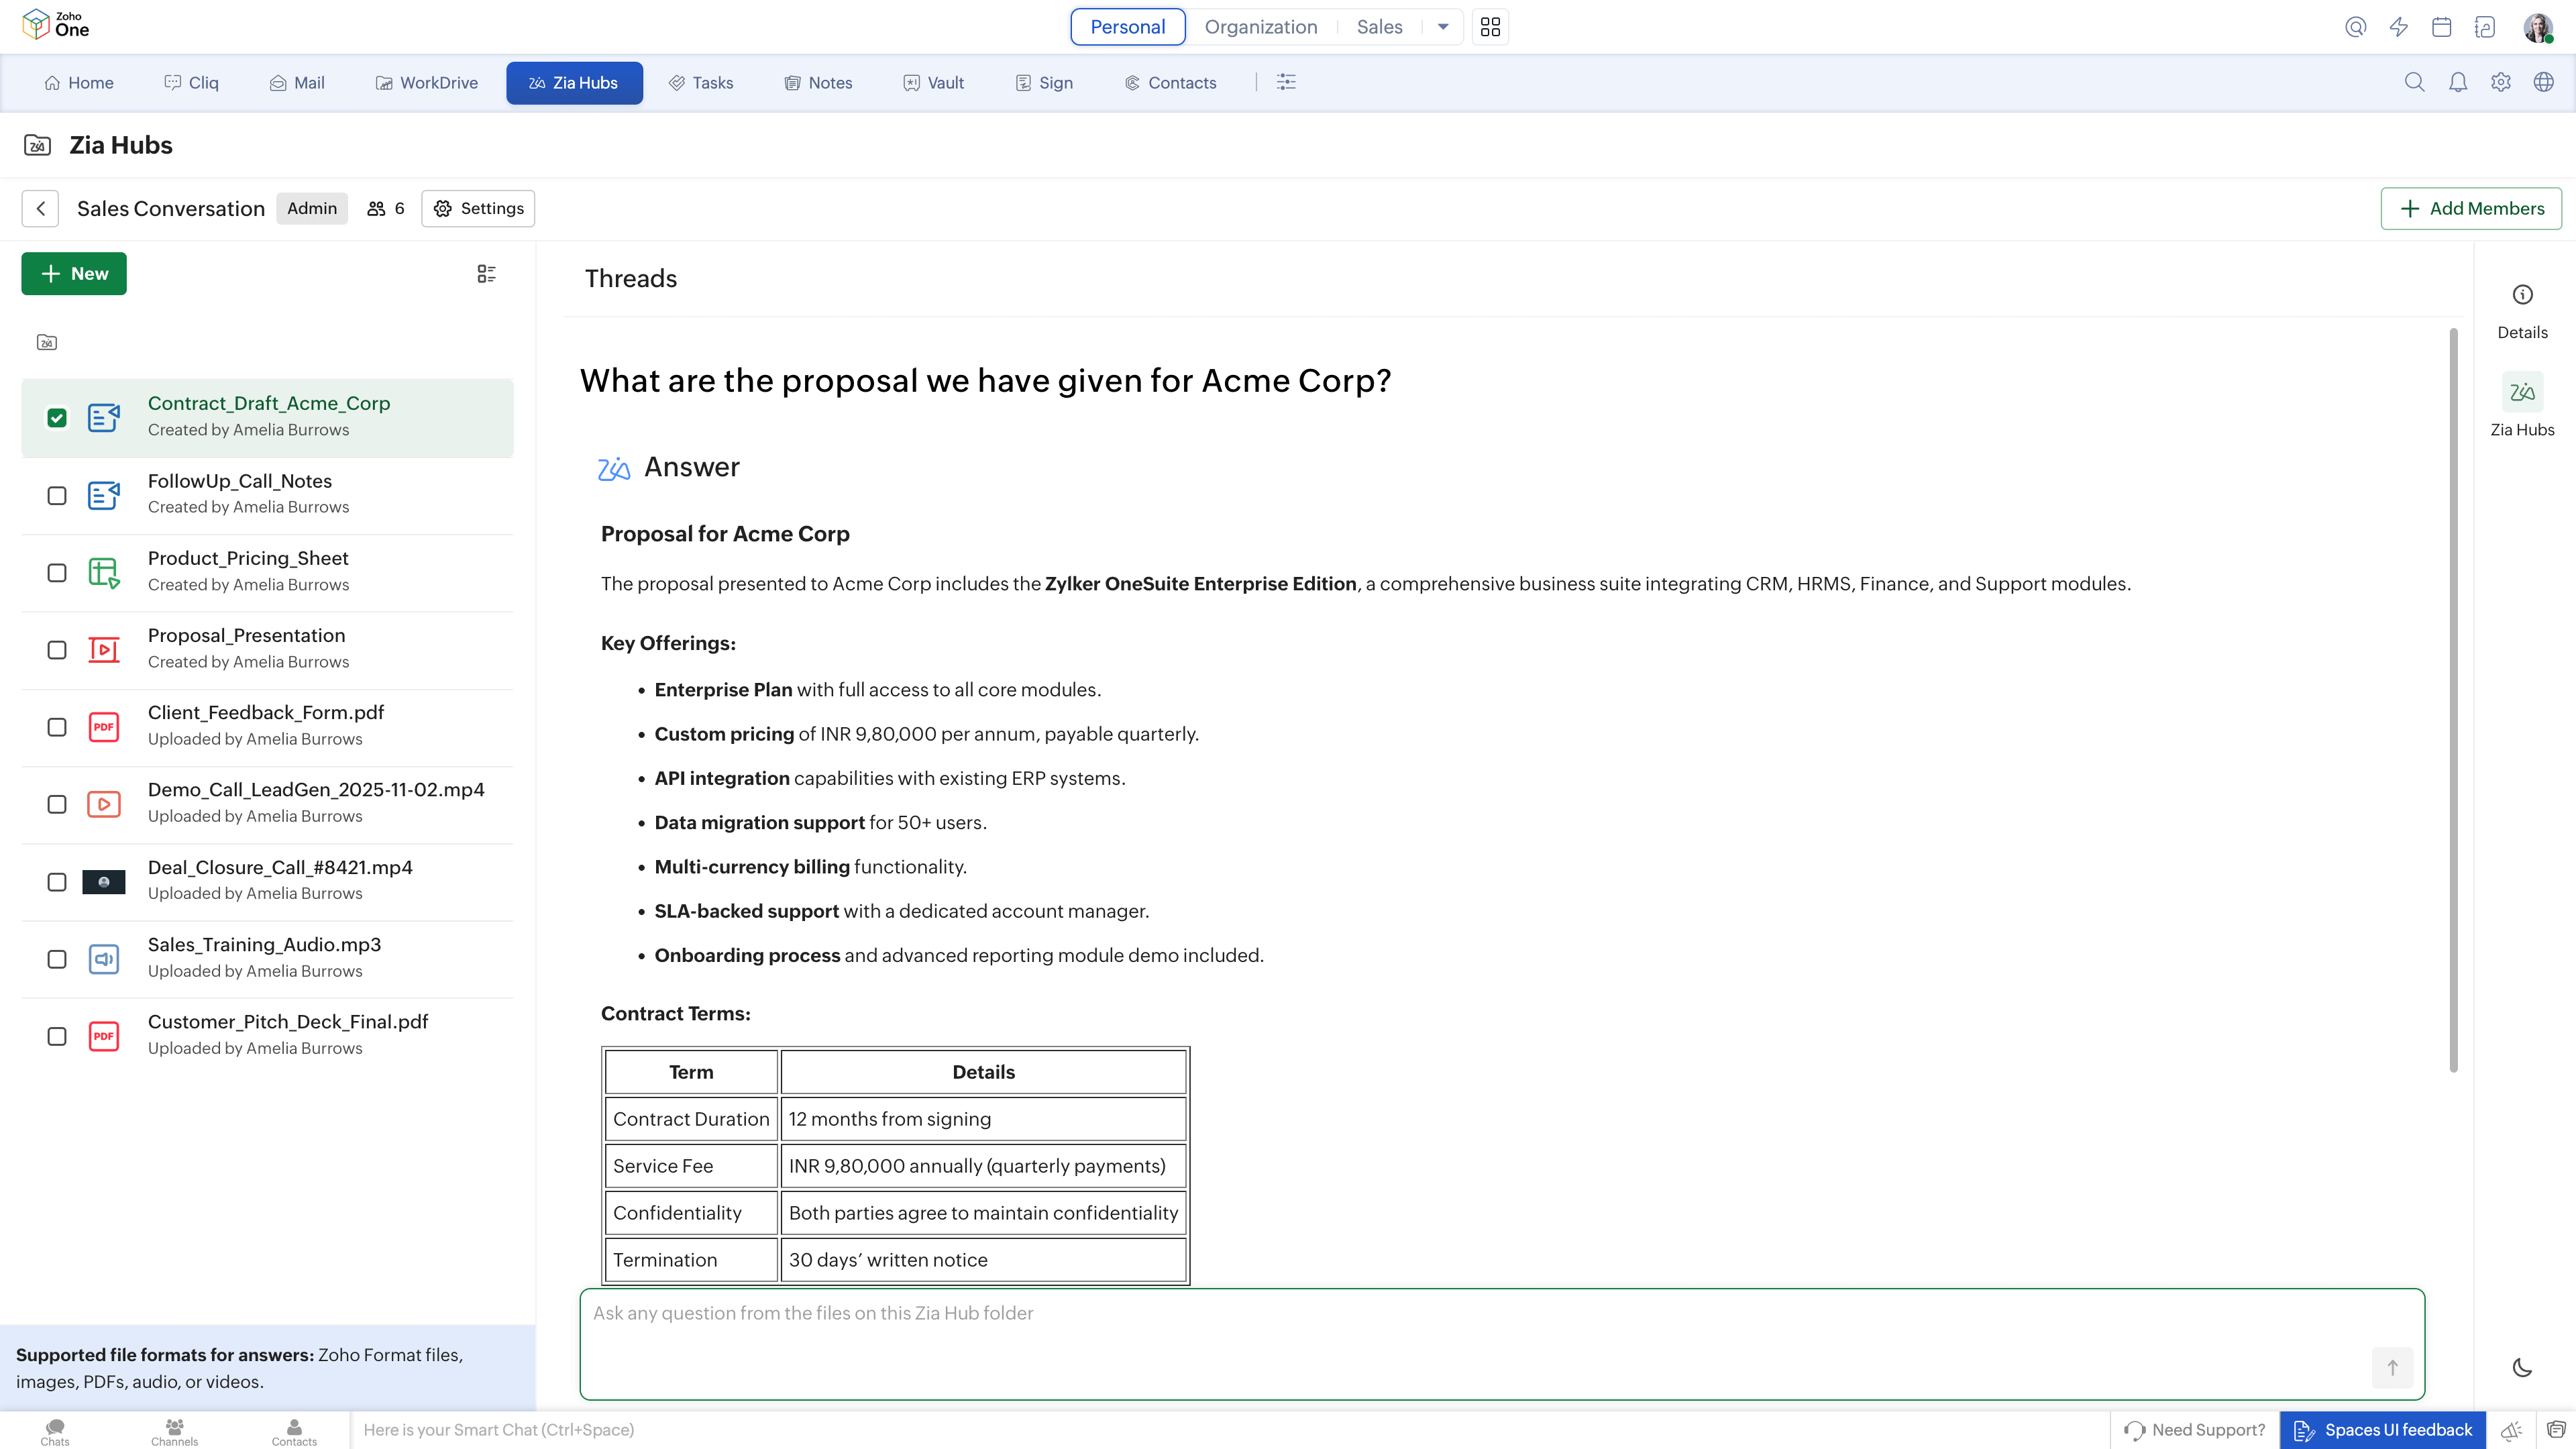
Task: Click the green New button
Action: click(x=74, y=274)
